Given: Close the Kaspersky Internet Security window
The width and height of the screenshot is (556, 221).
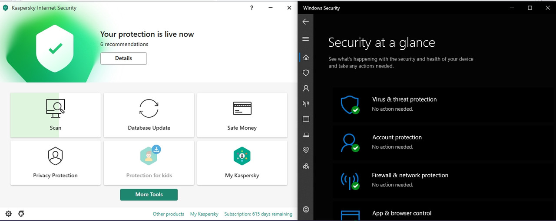Looking at the screenshot, I should [289, 8].
